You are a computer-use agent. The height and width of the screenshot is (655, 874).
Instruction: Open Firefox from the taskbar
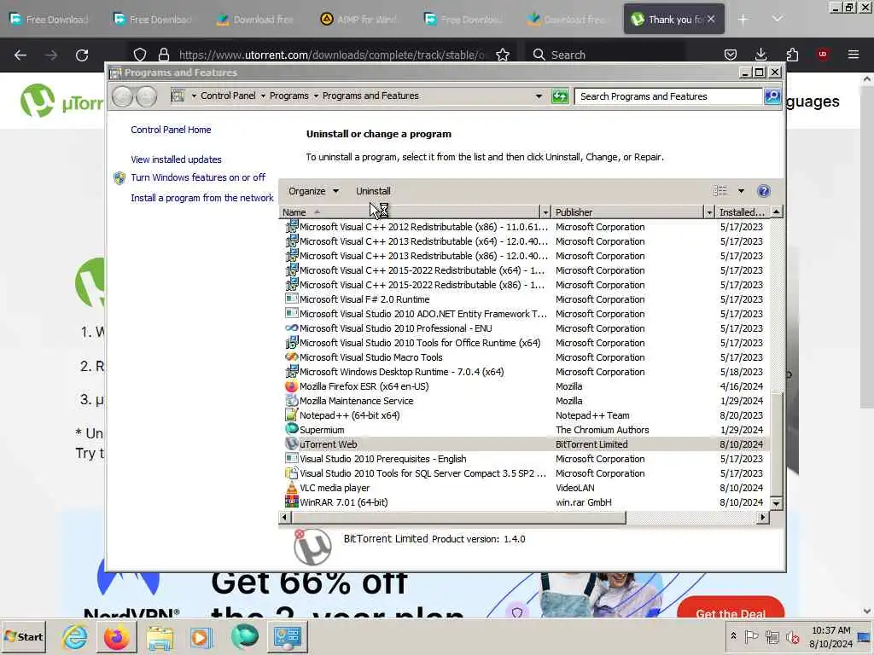pos(116,636)
